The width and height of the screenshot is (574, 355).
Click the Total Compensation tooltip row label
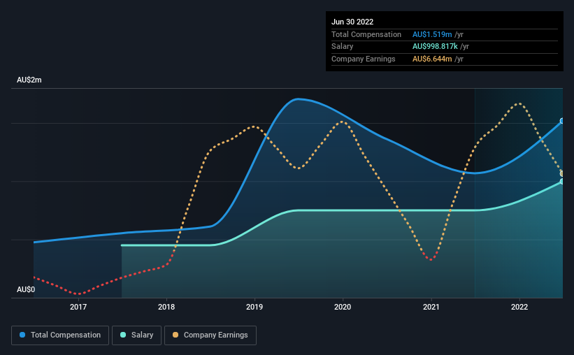(366, 34)
